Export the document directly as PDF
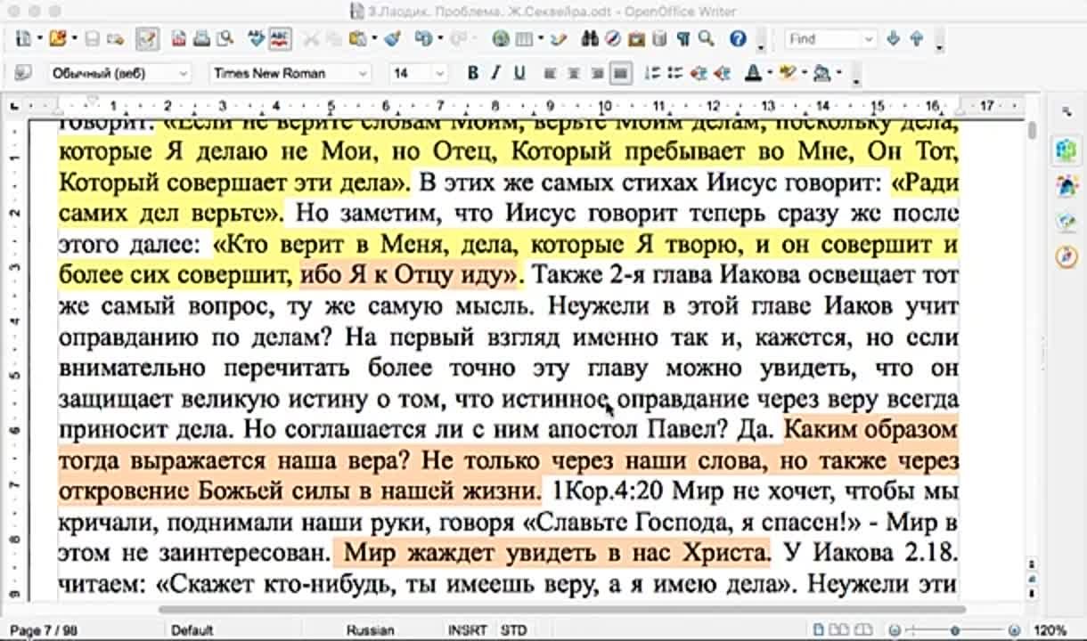 click(x=180, y=40)
